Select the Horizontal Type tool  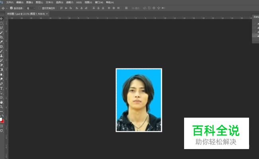pos(1,88)
